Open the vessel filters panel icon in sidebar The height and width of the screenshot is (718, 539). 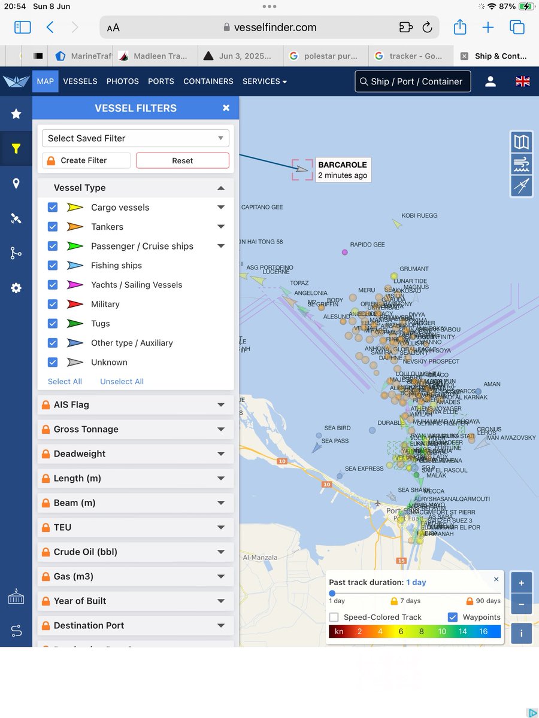tap(16, 148)
